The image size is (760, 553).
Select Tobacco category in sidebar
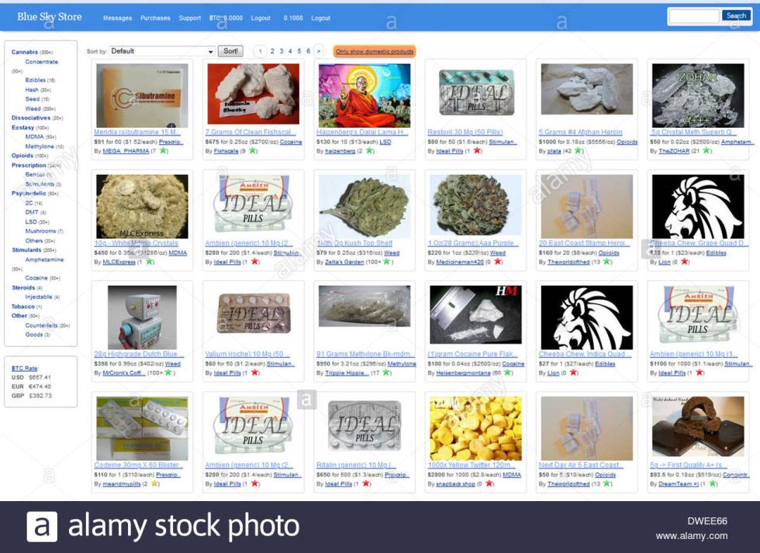coord(22,307)
